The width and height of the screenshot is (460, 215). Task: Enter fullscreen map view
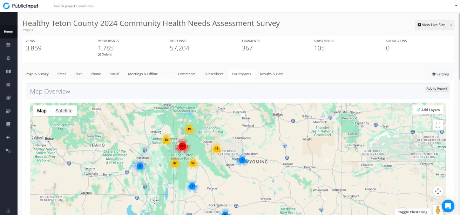click(x=438, y=125)
